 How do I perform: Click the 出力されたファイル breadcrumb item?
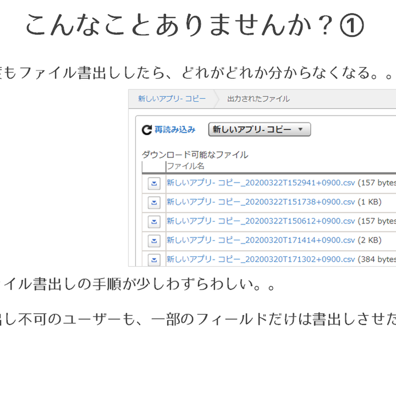point(258,99)
